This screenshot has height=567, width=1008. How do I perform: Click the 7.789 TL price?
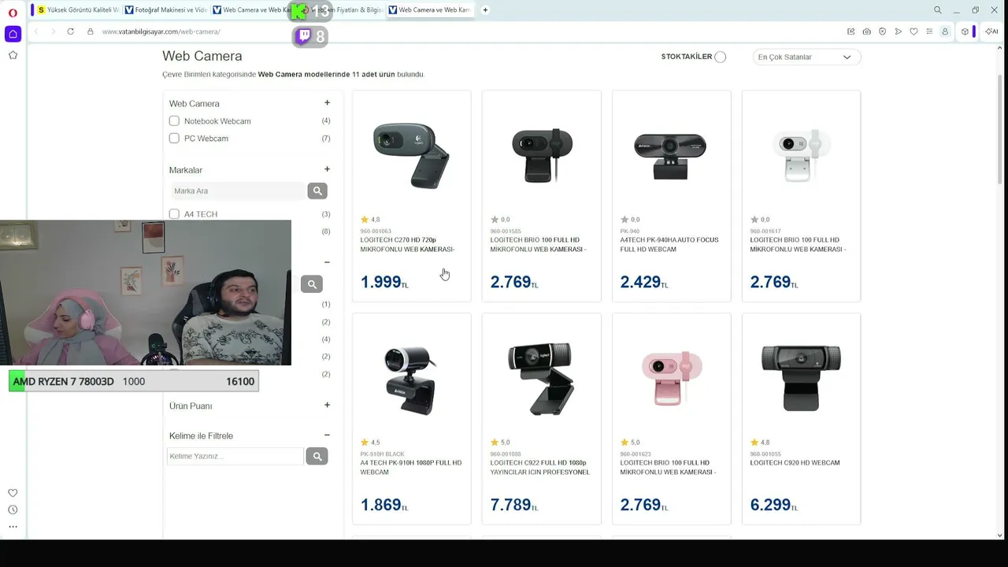click(514, 505)
